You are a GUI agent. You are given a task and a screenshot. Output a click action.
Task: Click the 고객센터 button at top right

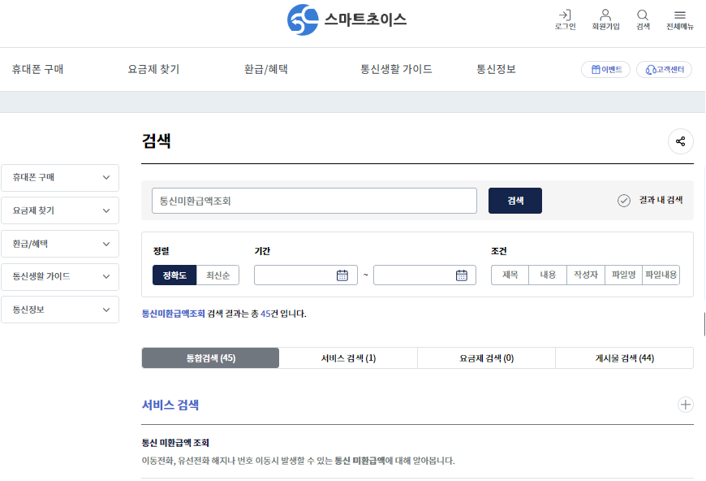click(x=664, y=70)
